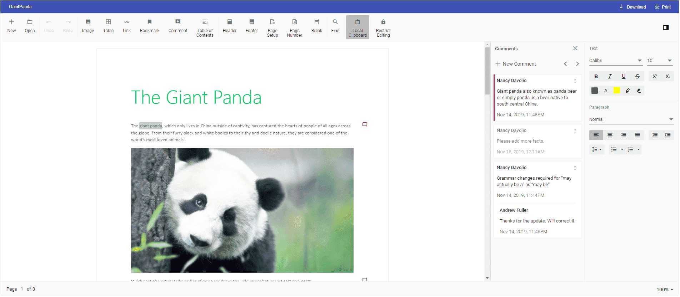Click the current page number field

click(22, 289)
